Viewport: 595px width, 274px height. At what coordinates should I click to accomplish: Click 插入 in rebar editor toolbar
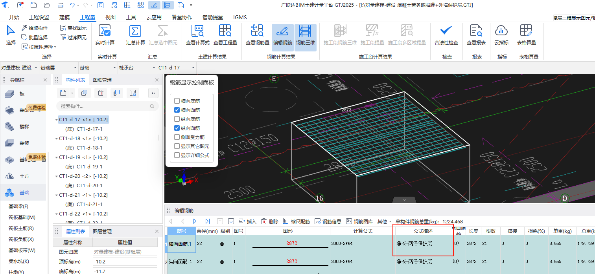247,221
